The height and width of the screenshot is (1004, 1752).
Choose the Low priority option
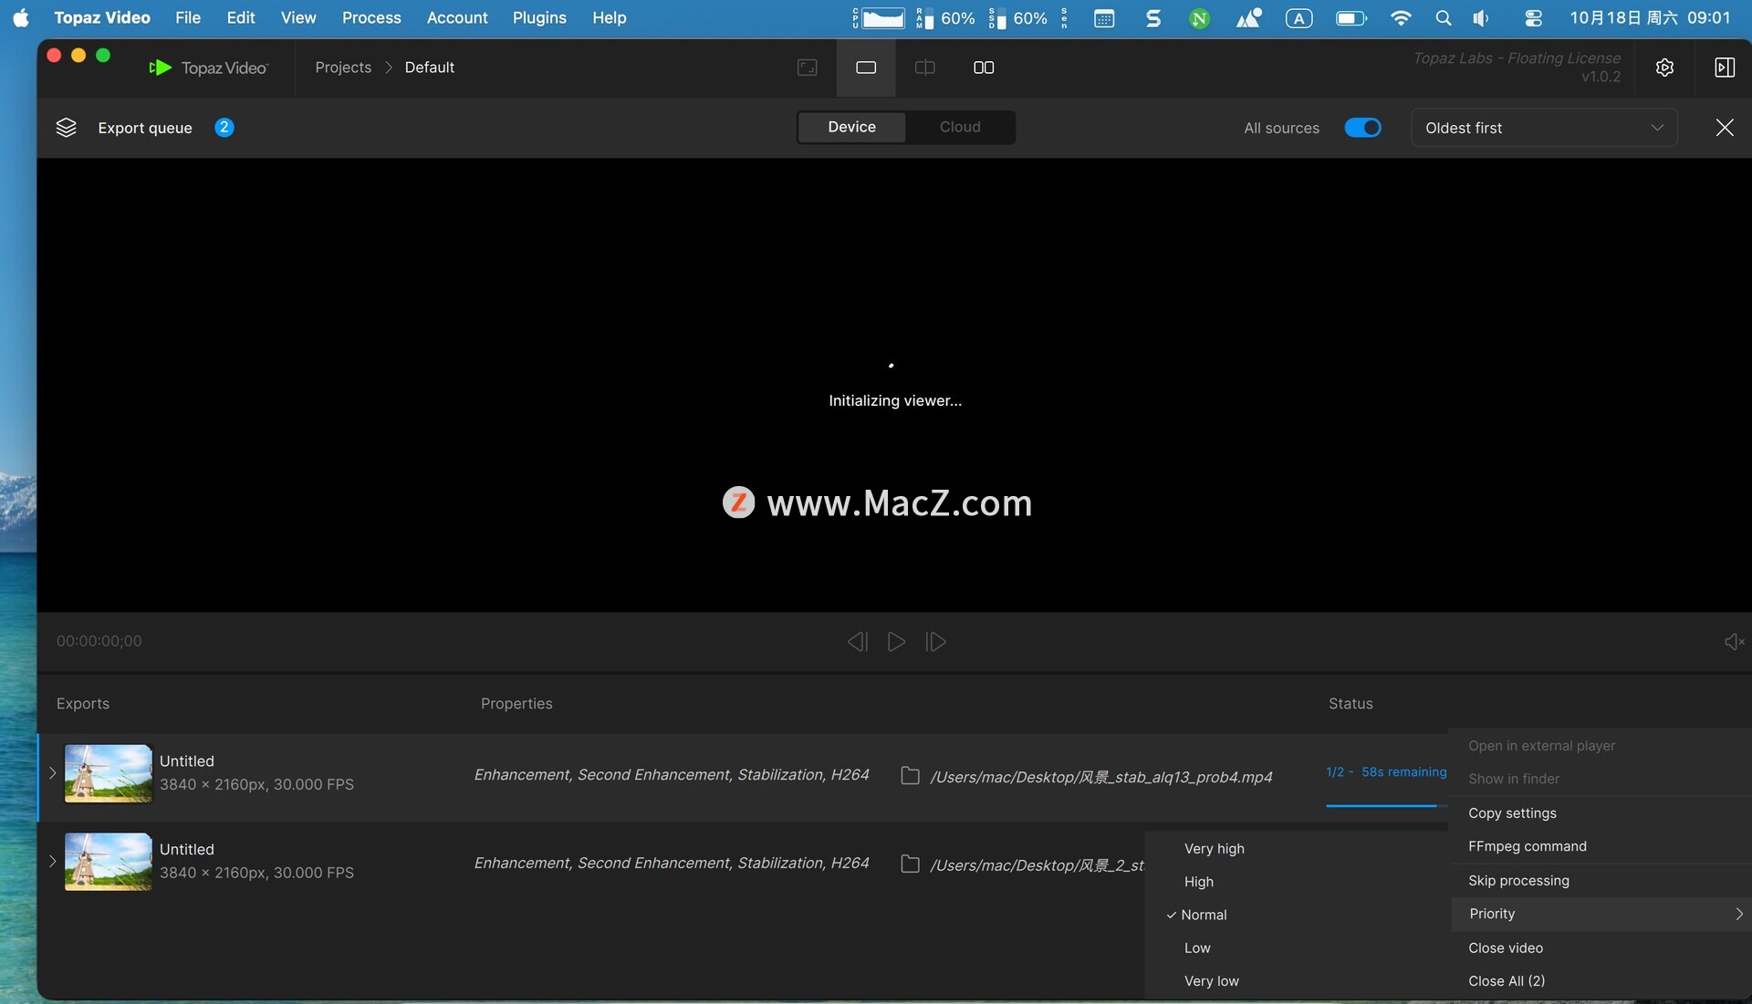[1197, 948]
